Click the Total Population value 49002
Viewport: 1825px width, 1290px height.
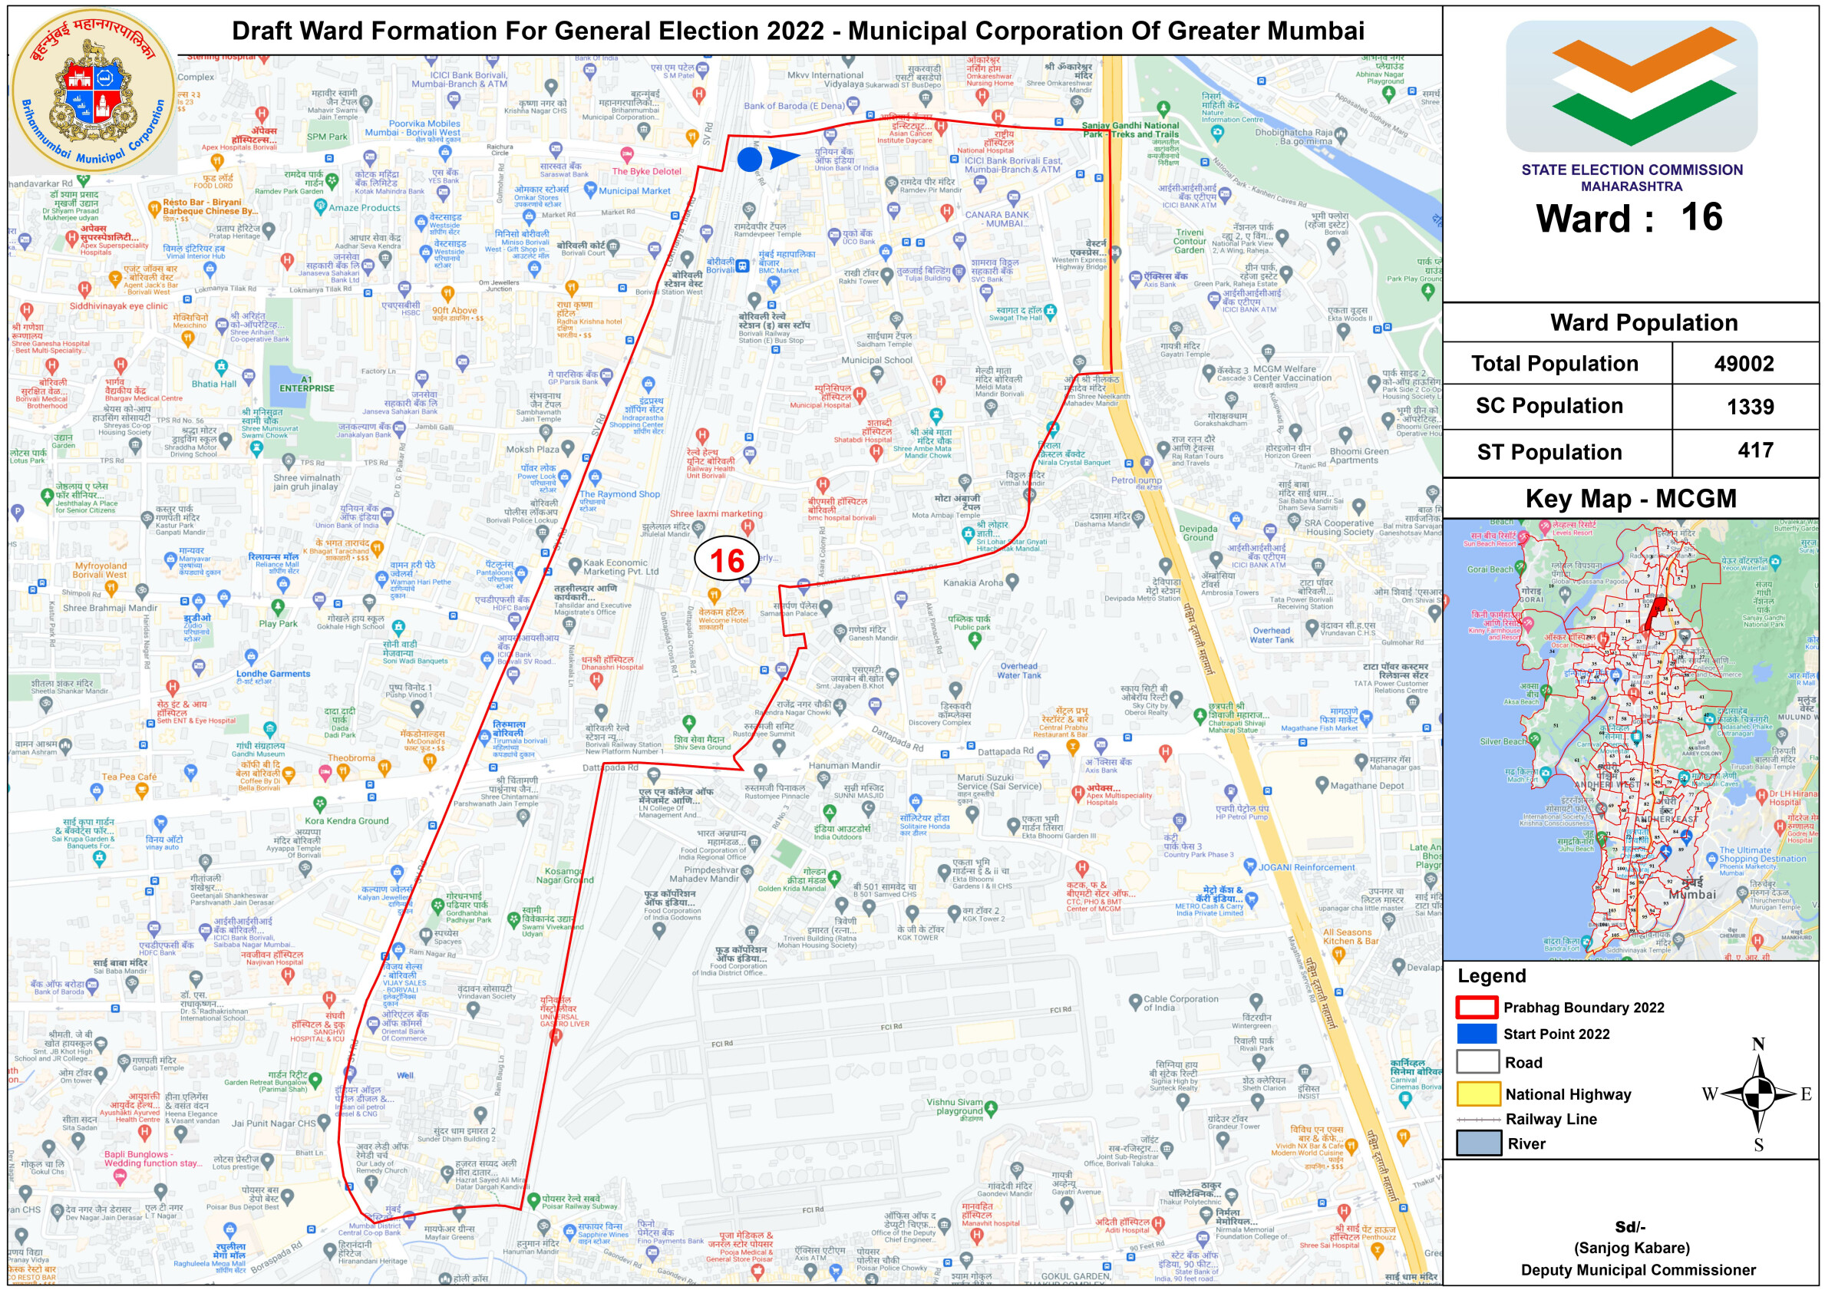tap(1744, 364)
